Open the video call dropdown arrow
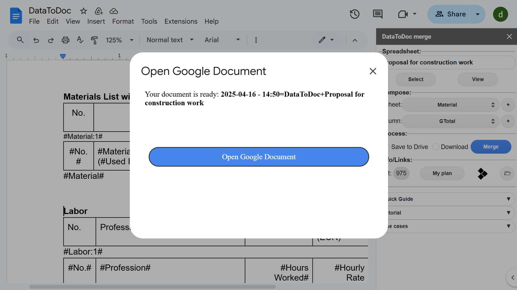The image size is (517, 290). [415, 14]
